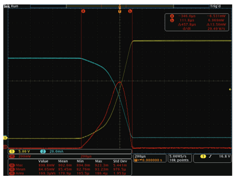This screenshot has width=235, height=179.
Task: Click the 29.49 W/s slope readout
Action: click(216, 29)
